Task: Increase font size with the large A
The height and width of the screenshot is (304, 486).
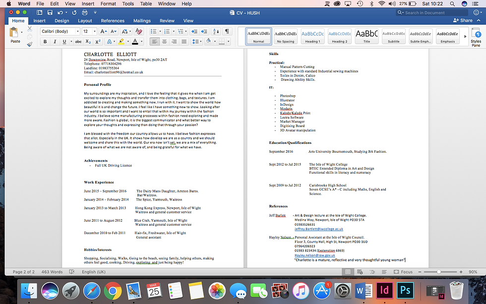Action: coord(104,32)
